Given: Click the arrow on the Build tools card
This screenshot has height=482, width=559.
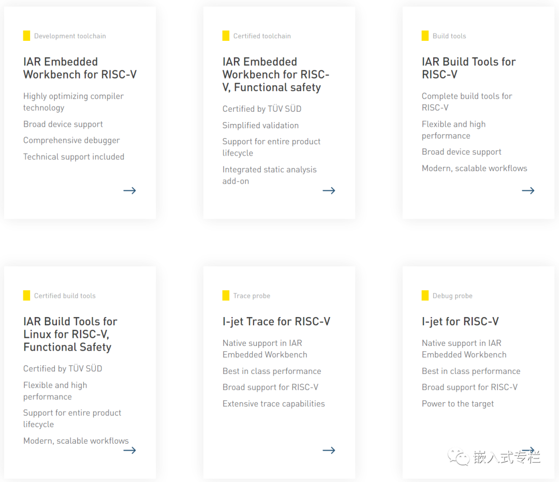Looking at the screenshot, I should 528,191.
